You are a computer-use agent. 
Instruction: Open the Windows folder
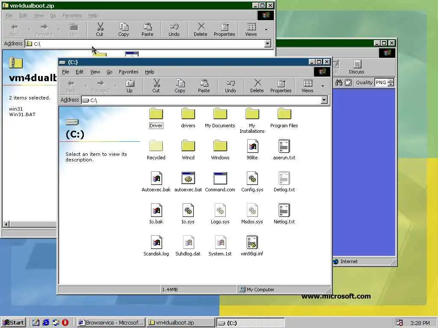pyautogui.click(x=220, y=150)
